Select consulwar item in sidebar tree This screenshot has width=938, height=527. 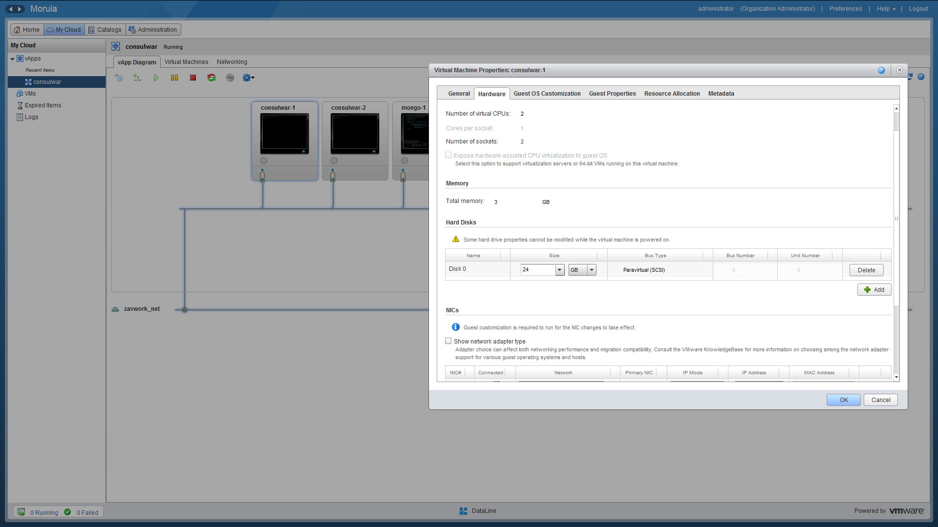coord(57,82)
